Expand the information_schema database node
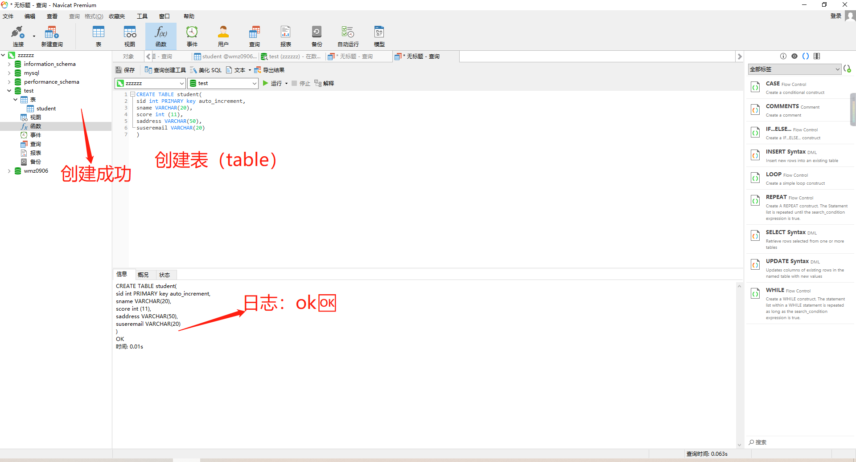The height and width of the screenshot is (462, 856). (9, 64)
